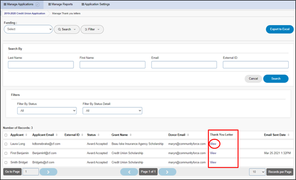Click the arrow button beside page number field
The height and width of the screenshot is (180, 296).
[x=49, y=172]
